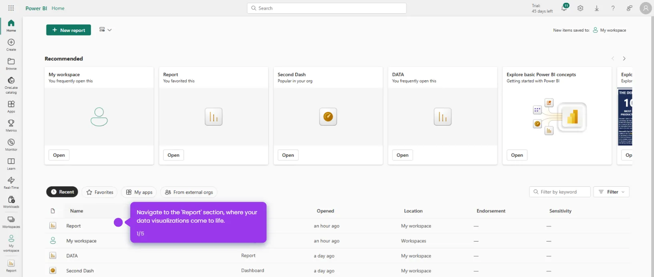654x277 pixels.
Task: Select the From external orgs tab
Action: click(x=189, y=192)
